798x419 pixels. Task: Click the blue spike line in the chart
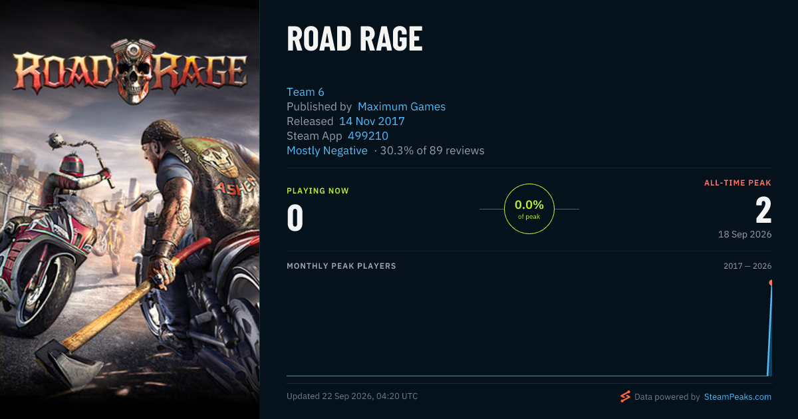point(769,330)
